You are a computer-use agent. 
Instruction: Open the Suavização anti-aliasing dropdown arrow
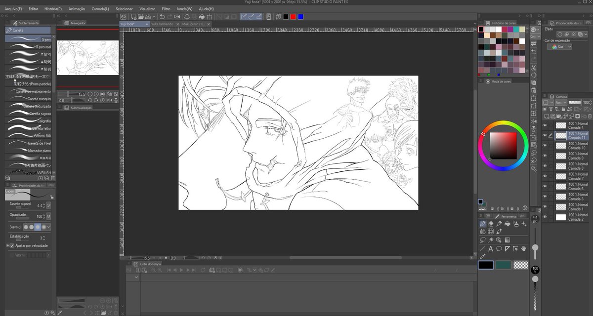(x=48, y=227)
